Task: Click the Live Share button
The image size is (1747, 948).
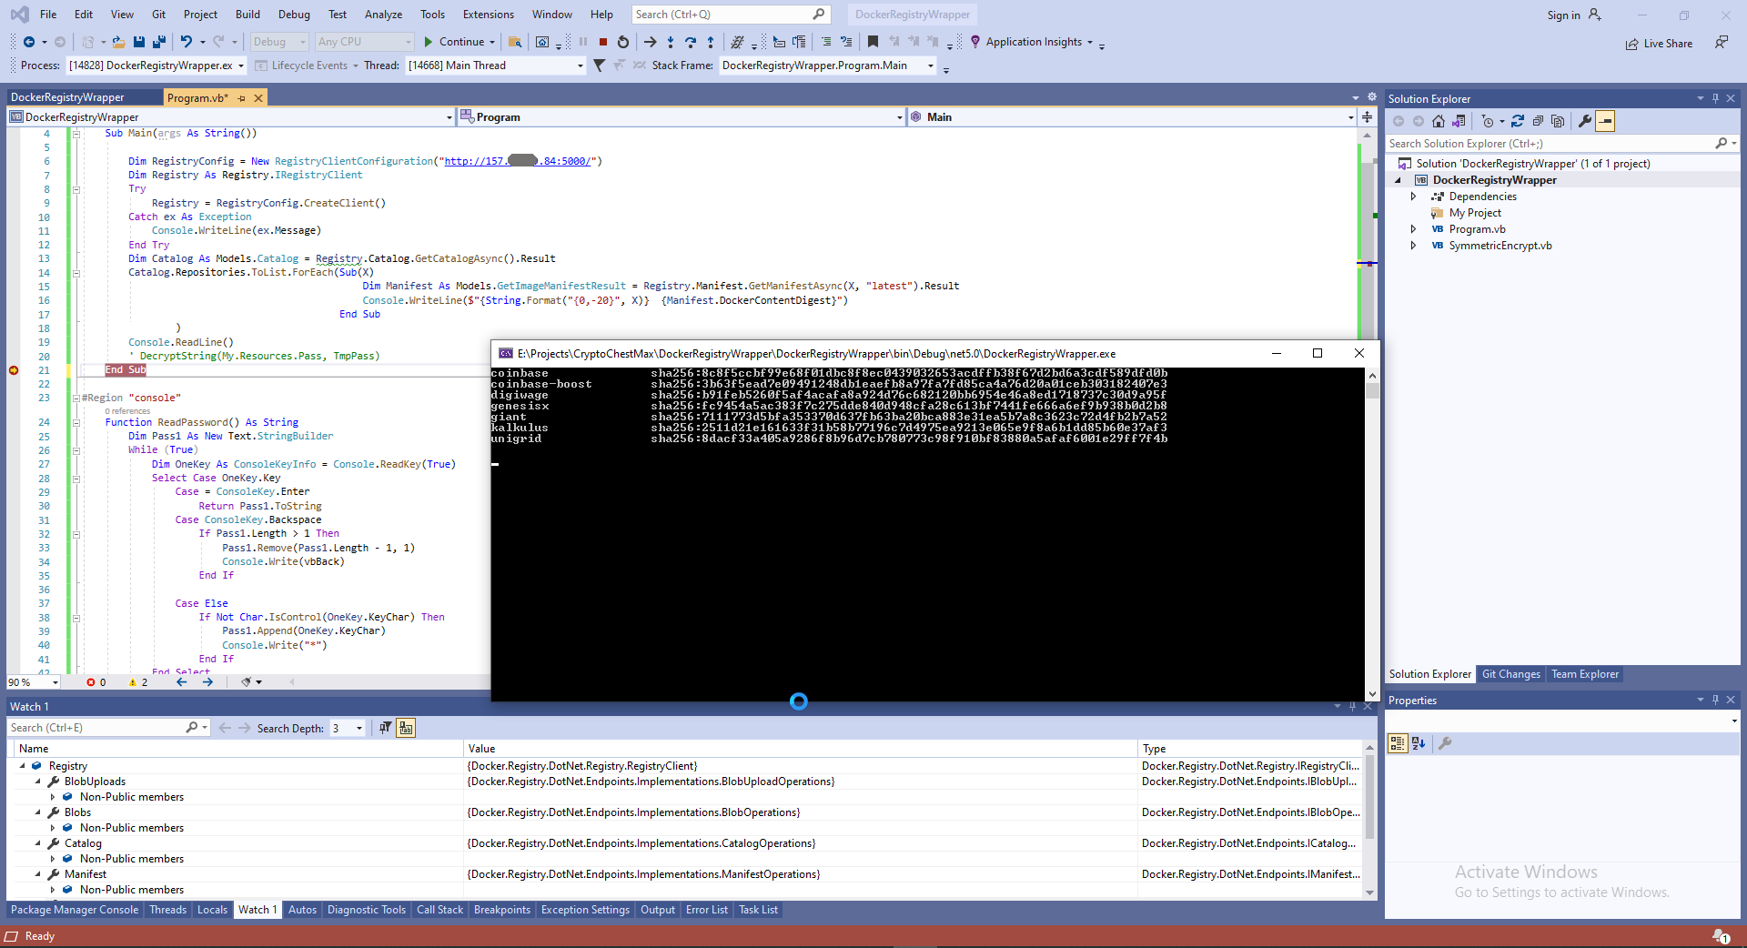Action: click(x=1659, y=44)
